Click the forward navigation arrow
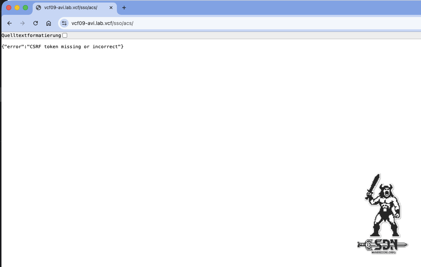The width and height of the screenshot is (421, 267). pyautogui.click(x=22, y=23)
